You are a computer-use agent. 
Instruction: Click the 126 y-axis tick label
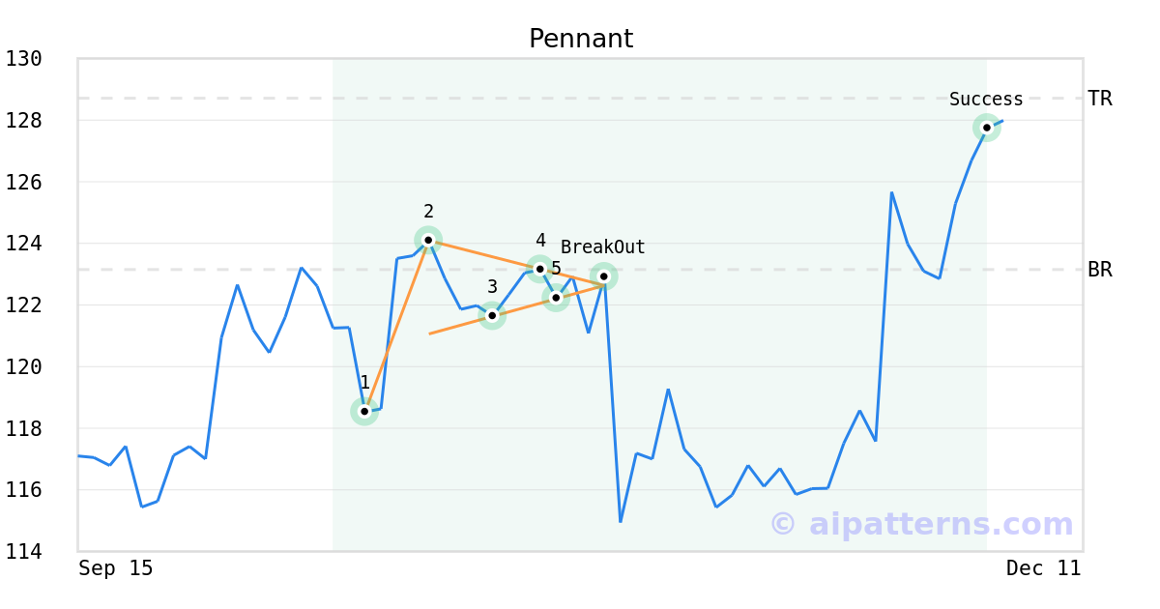tap(24, 182)
